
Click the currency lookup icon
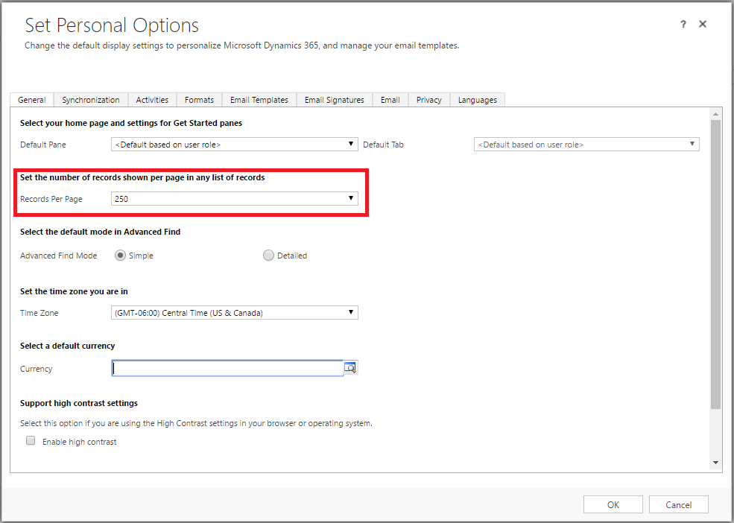350,368
